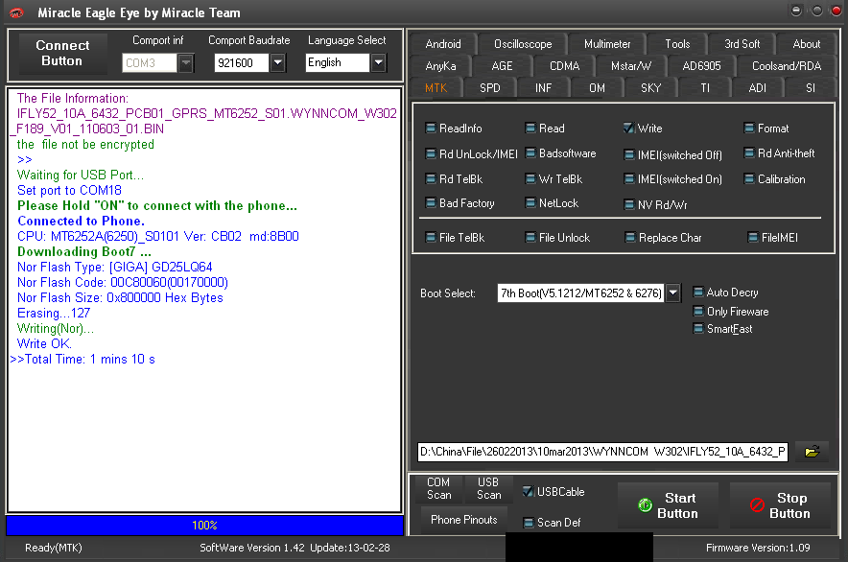Toggle the USBCable checkbox
The height and width of the screenshot is (562, 848).
528,492
